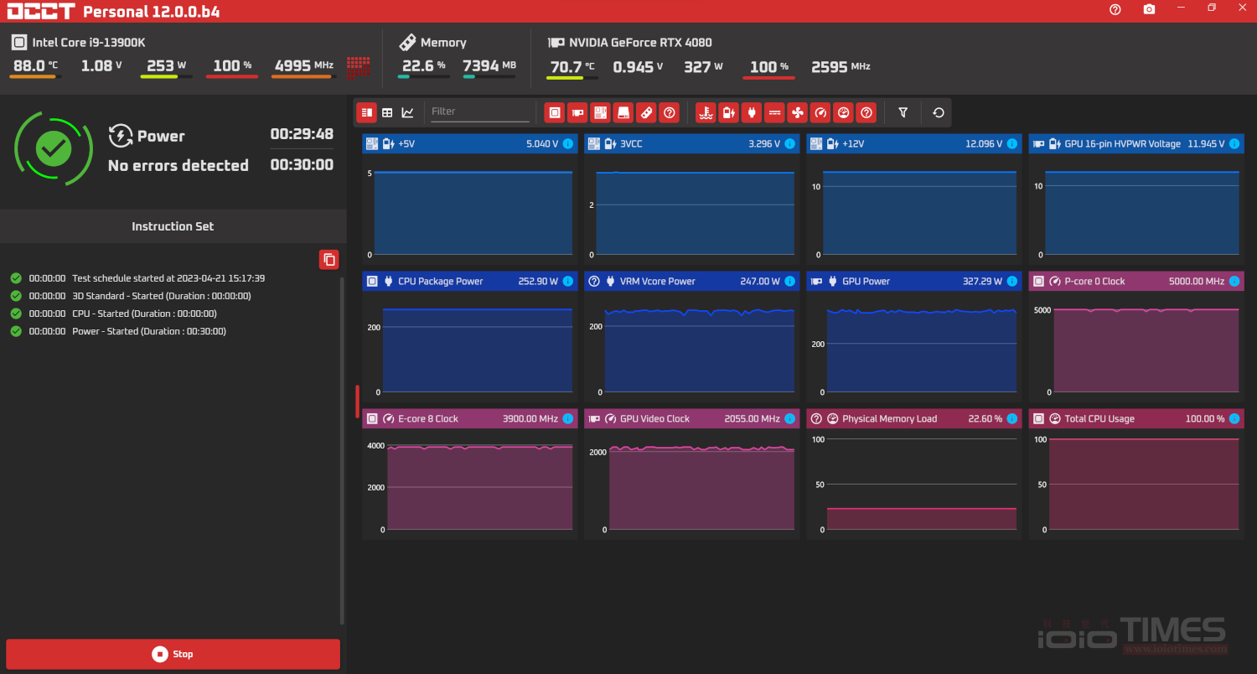This screenshot has height=674, width=1257.
Task: Switch to dashboard card view
Action: (x=366, y=112)
